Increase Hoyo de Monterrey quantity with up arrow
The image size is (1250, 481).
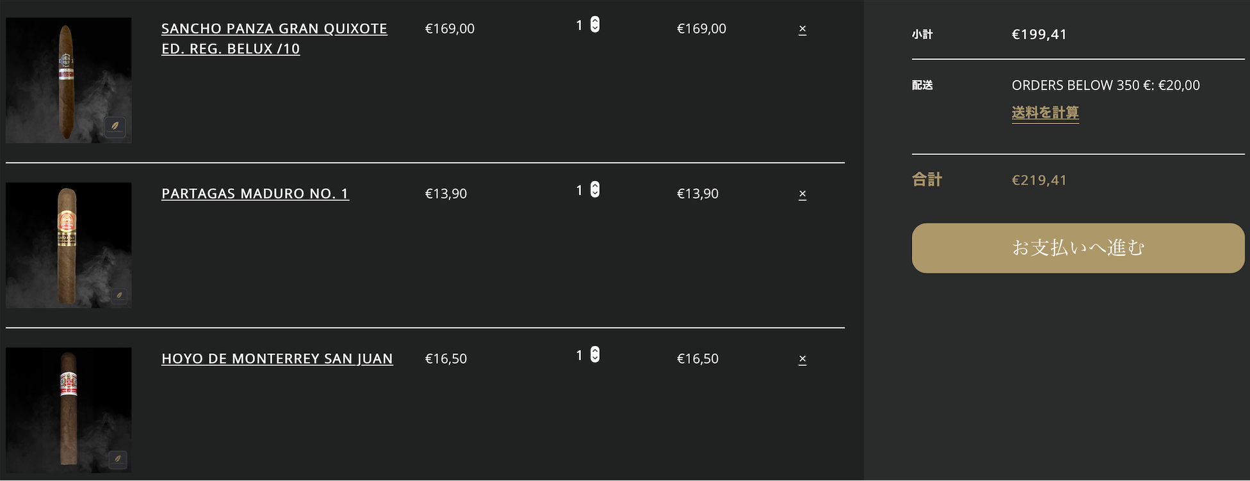[595, 351]
